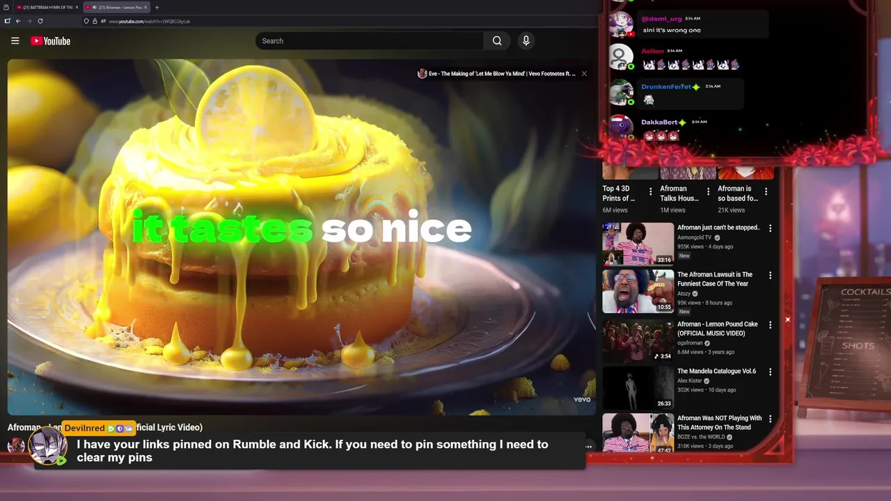Image resolution: width=891 pixels, height=501 pixels.
Task: Click Devilnred's avatar in the pinned message
Action: pos(47,445)
